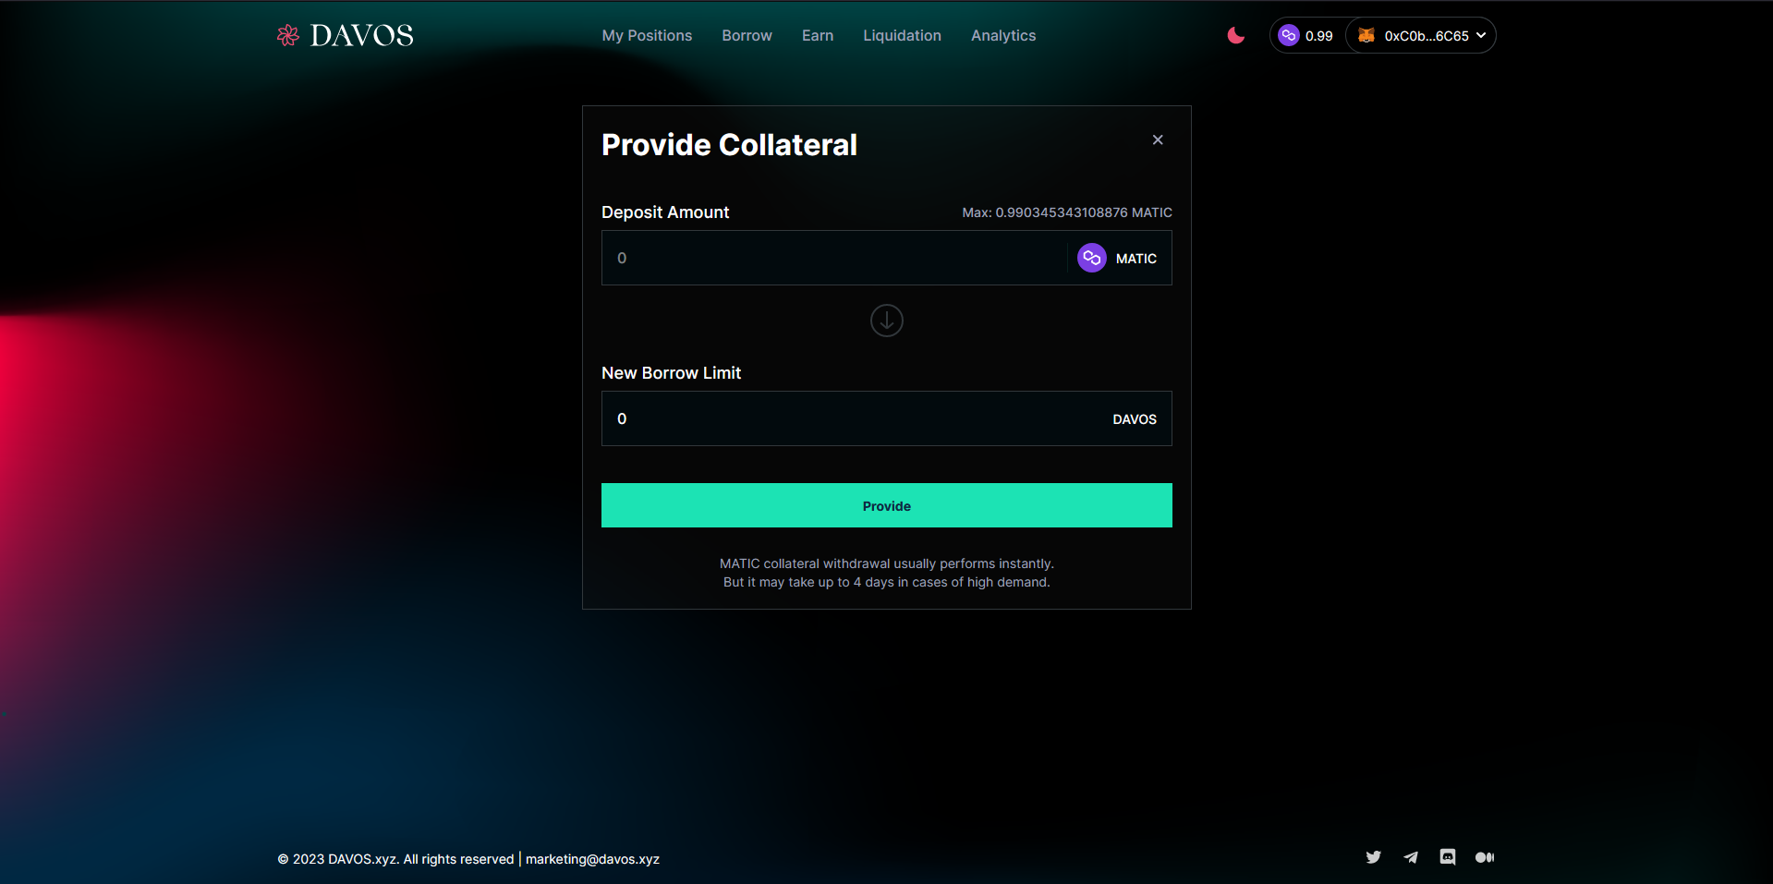1773x884 pixels.
Task: Open the Twitter social link
Action: click(1373, 857)
